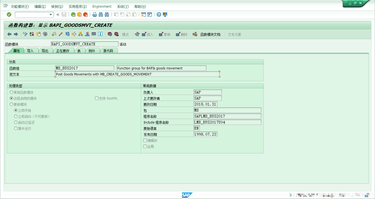The image size is (375, 199).
Task: Click the 函数模块 name input field
Action: 85,44
